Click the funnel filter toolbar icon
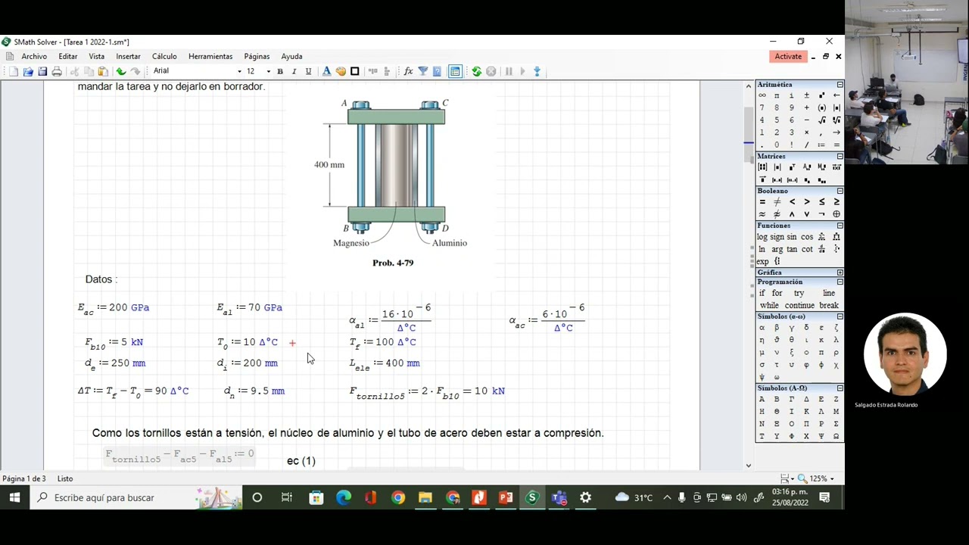 (x=423, y=71)
